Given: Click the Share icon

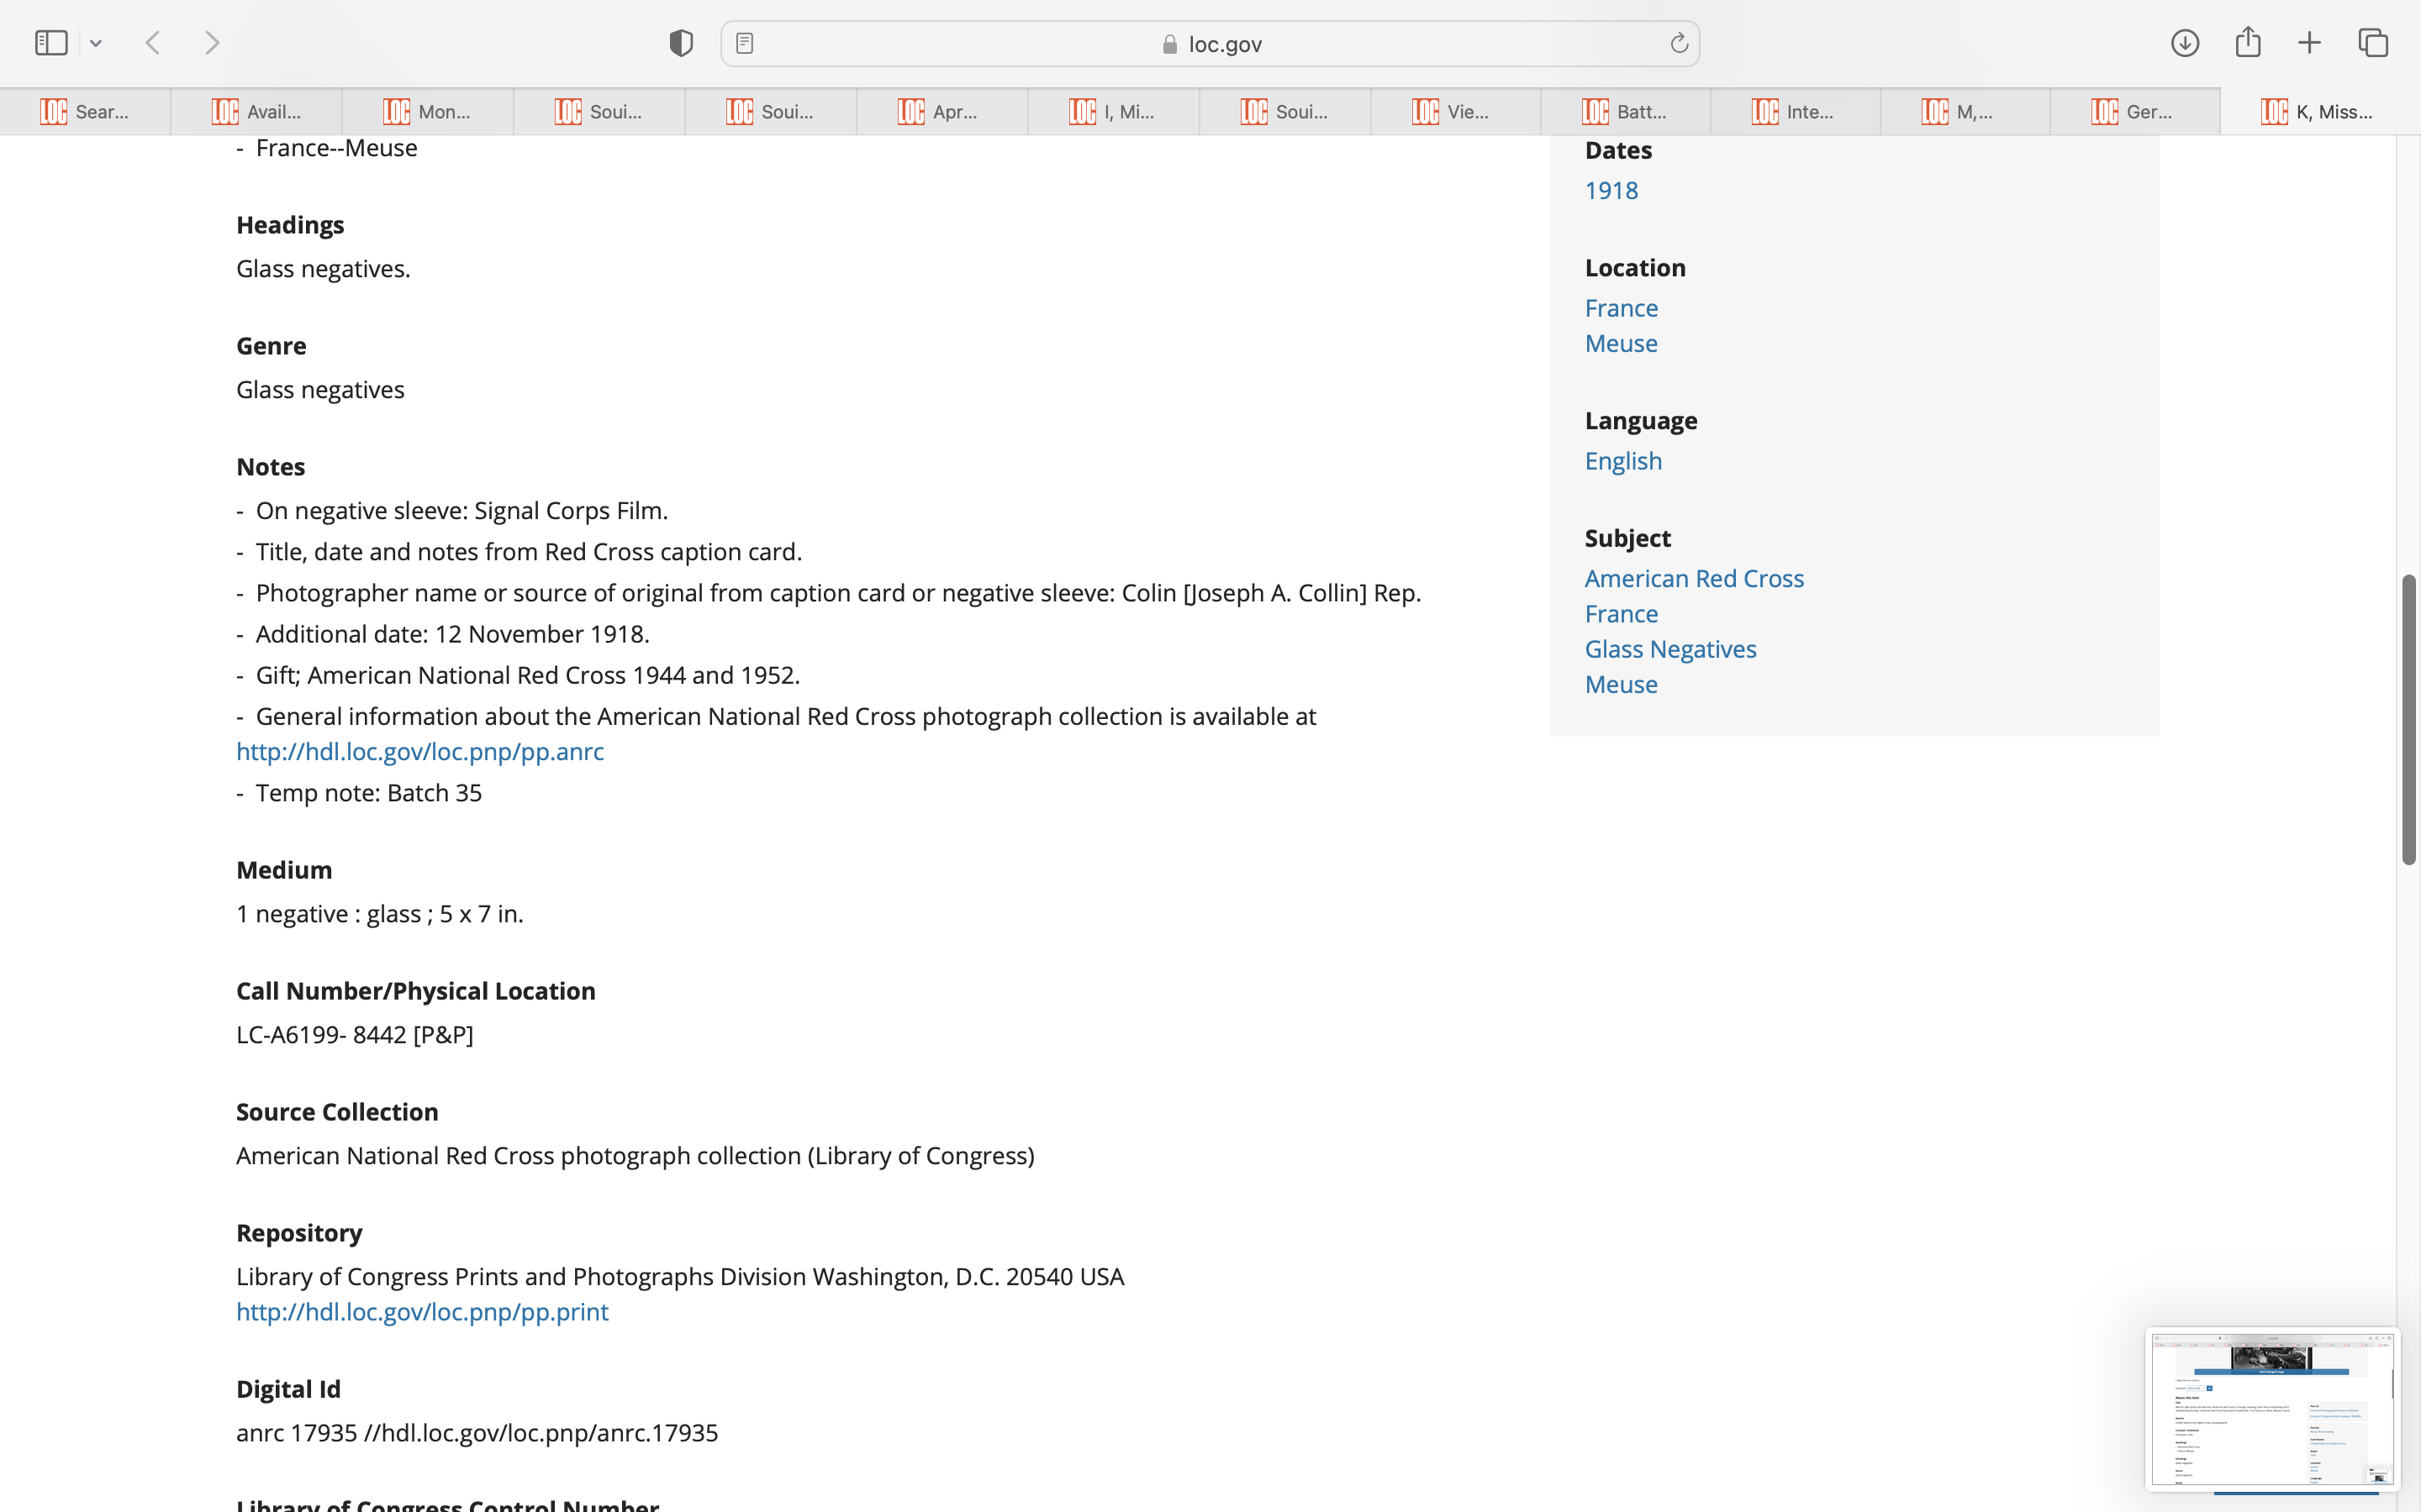Looking at the screenshot, I should 2248,42.
